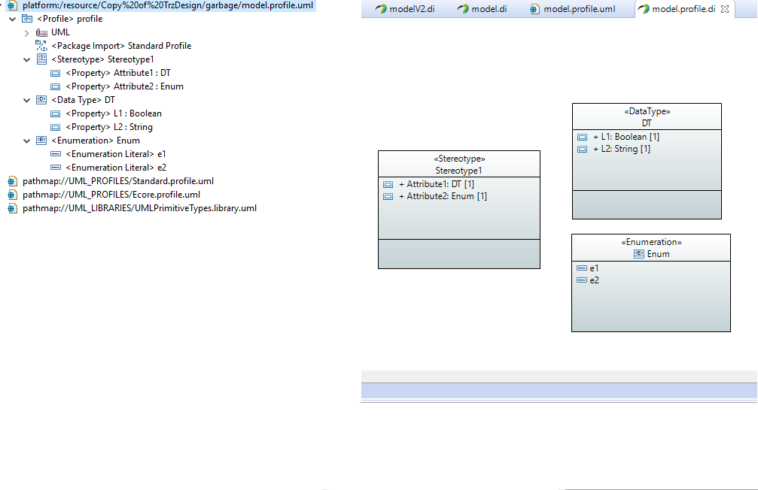
Task: Click the e1 literal icon in the tree
Action: [56, 154]
